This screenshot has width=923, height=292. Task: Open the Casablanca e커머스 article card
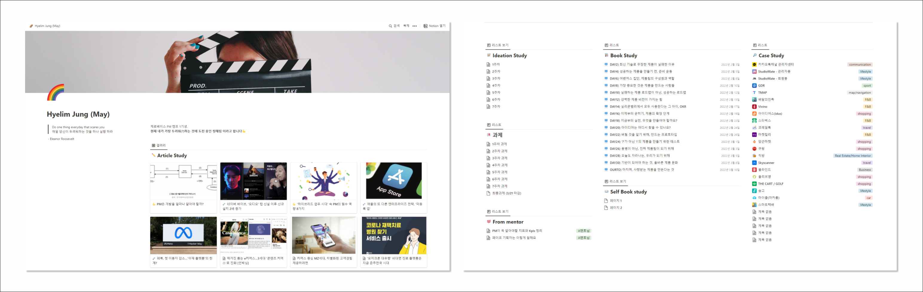[253, 242]
